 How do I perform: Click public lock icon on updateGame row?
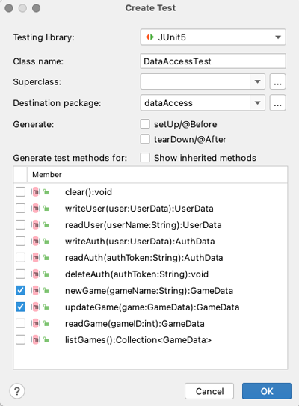tap(46, 307)
